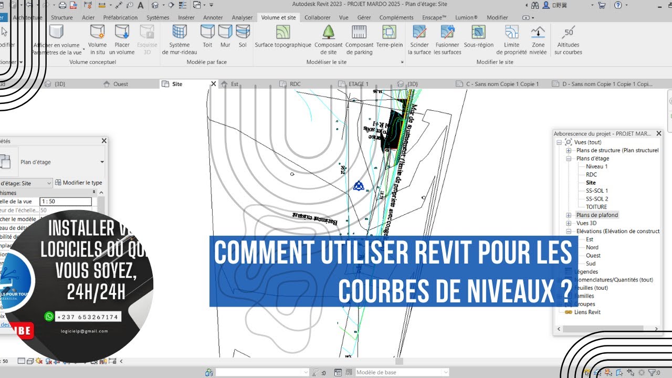672x378 pixels.
Task: Expand the Vues 3D tree node
Action: click(569, 223)
